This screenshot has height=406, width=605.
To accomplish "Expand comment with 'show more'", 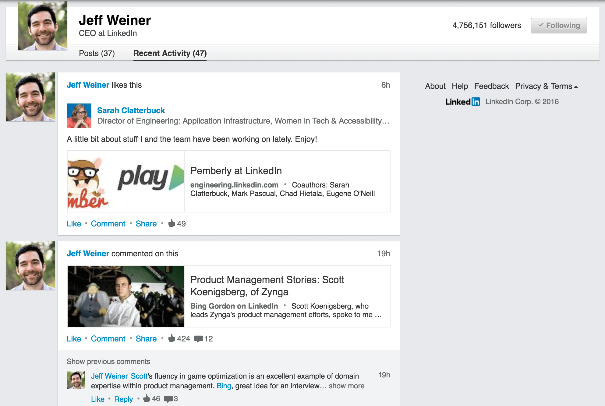I will 346,386.
